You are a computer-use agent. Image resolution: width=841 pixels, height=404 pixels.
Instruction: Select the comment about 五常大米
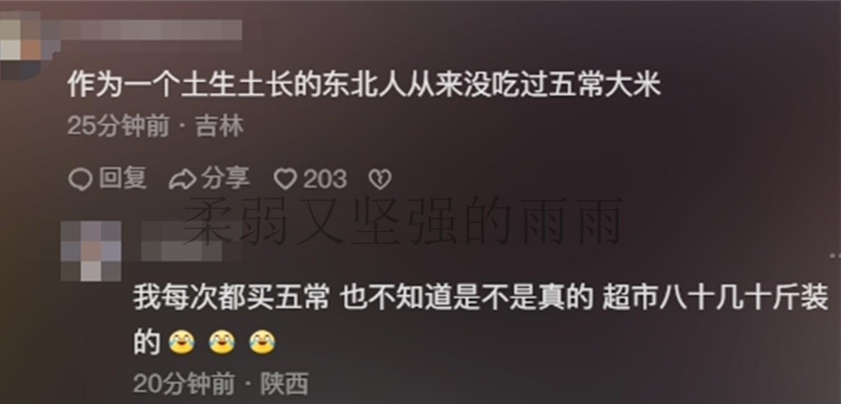coord(364,86)
